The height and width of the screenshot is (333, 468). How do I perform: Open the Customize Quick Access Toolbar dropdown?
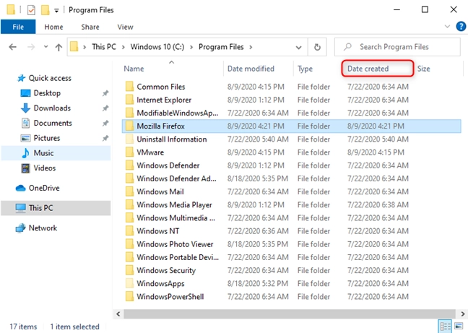click(56, 11)
